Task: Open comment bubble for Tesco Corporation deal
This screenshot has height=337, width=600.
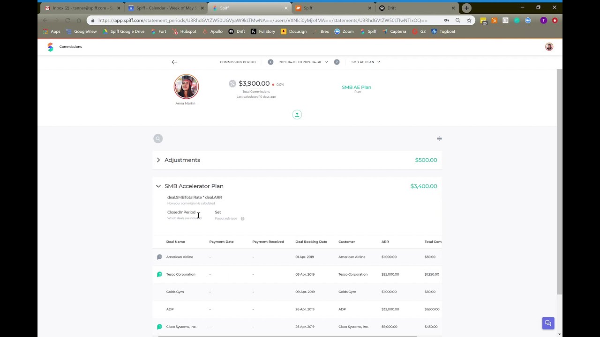Action: [159, 274]
